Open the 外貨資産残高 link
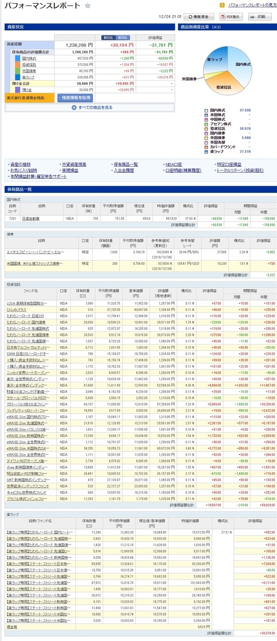The height and width of the screenshot is (641, 277). (x=74, y=164)
